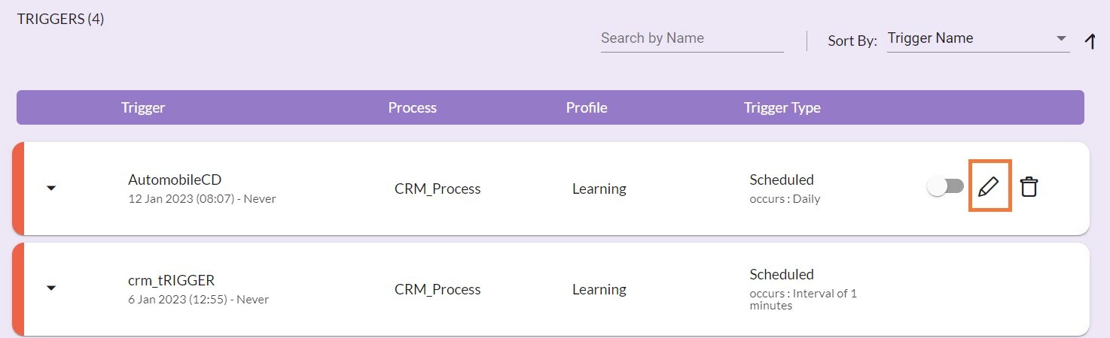Click Scheduled type in the crm_tRIGGER row
This screenshot has height=338, width=1110.
pos(781,274)
